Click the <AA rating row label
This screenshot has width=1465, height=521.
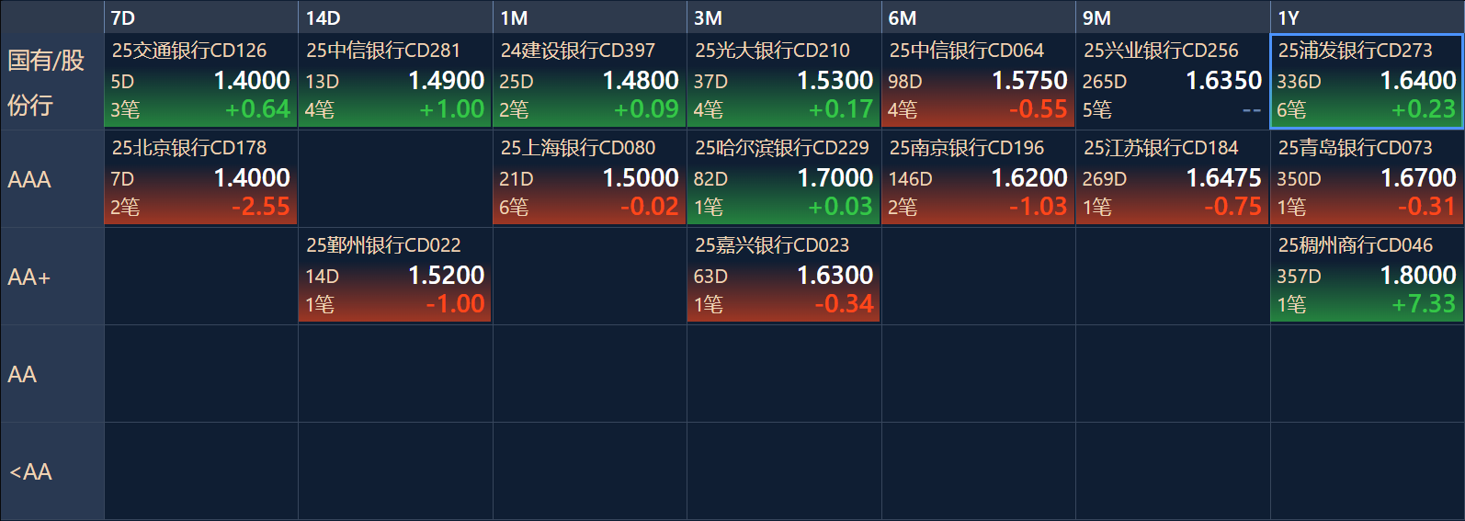52,471
